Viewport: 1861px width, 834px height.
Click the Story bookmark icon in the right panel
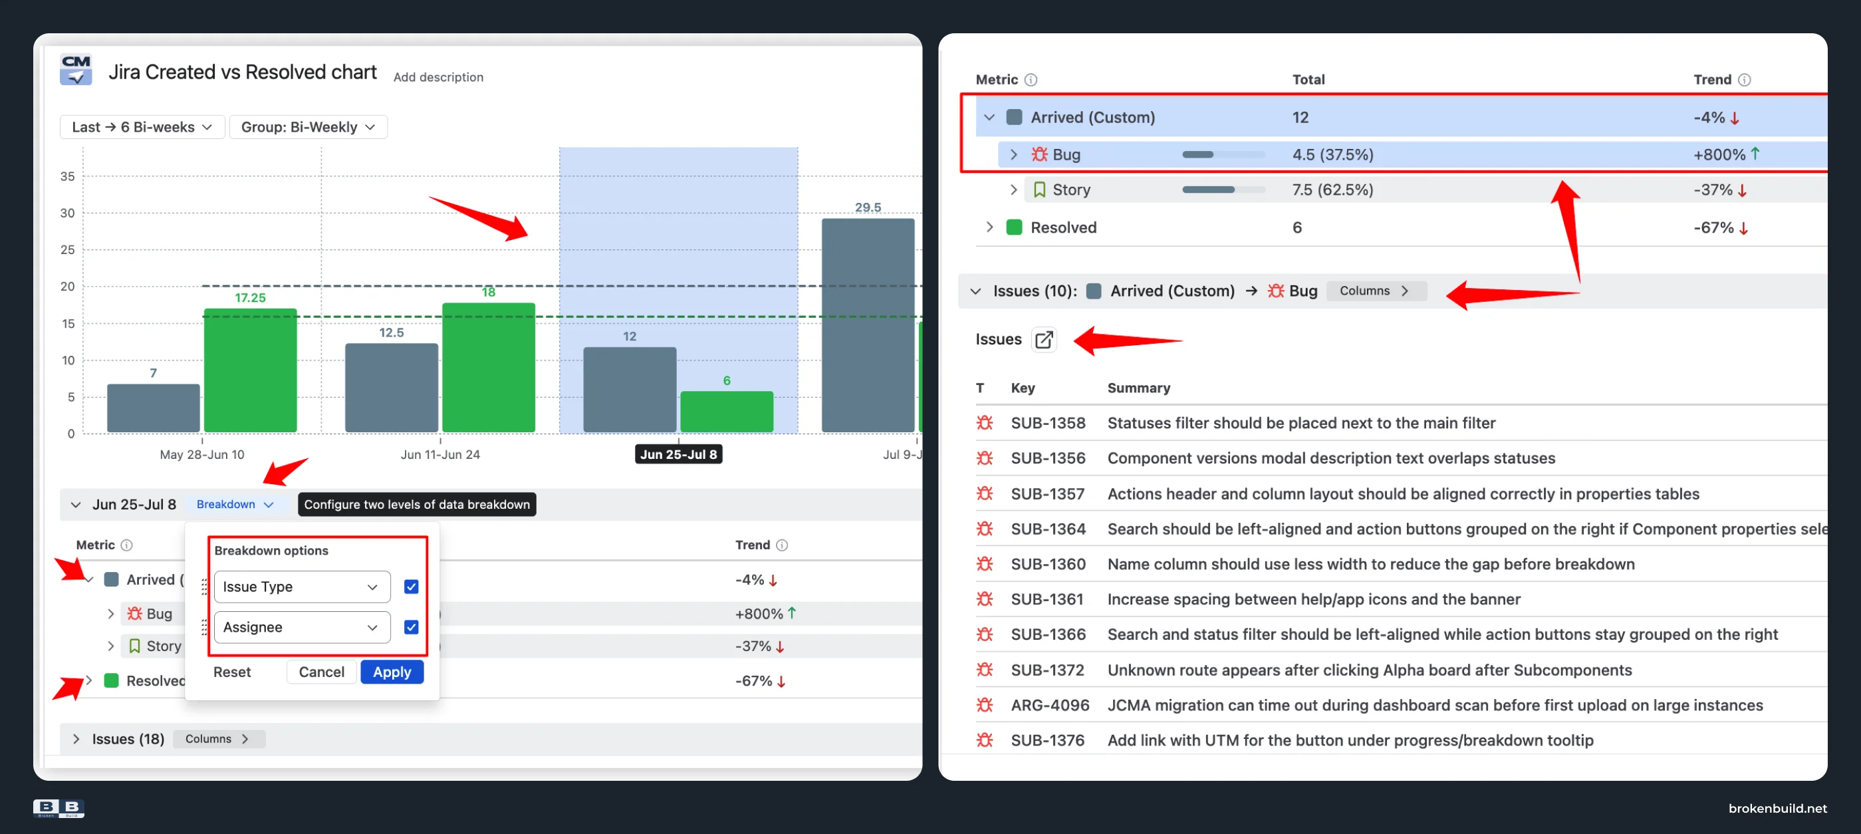tap(1040, 190)
